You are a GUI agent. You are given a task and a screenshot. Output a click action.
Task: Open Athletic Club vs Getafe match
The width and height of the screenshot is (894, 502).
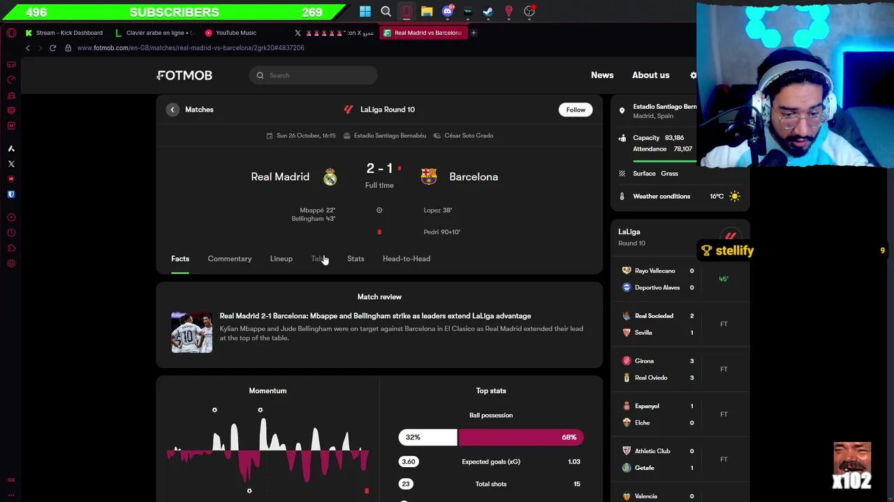pos(680,459)
